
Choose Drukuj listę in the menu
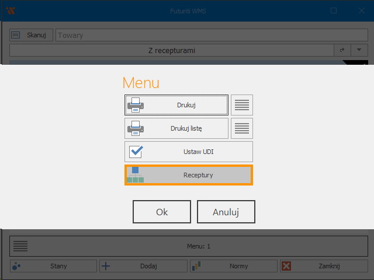point(176,128)
